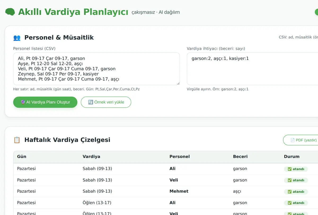Viewport: 318px width, 215px height.
Task: Click the green brain logo icon
Action: [10, 12]
